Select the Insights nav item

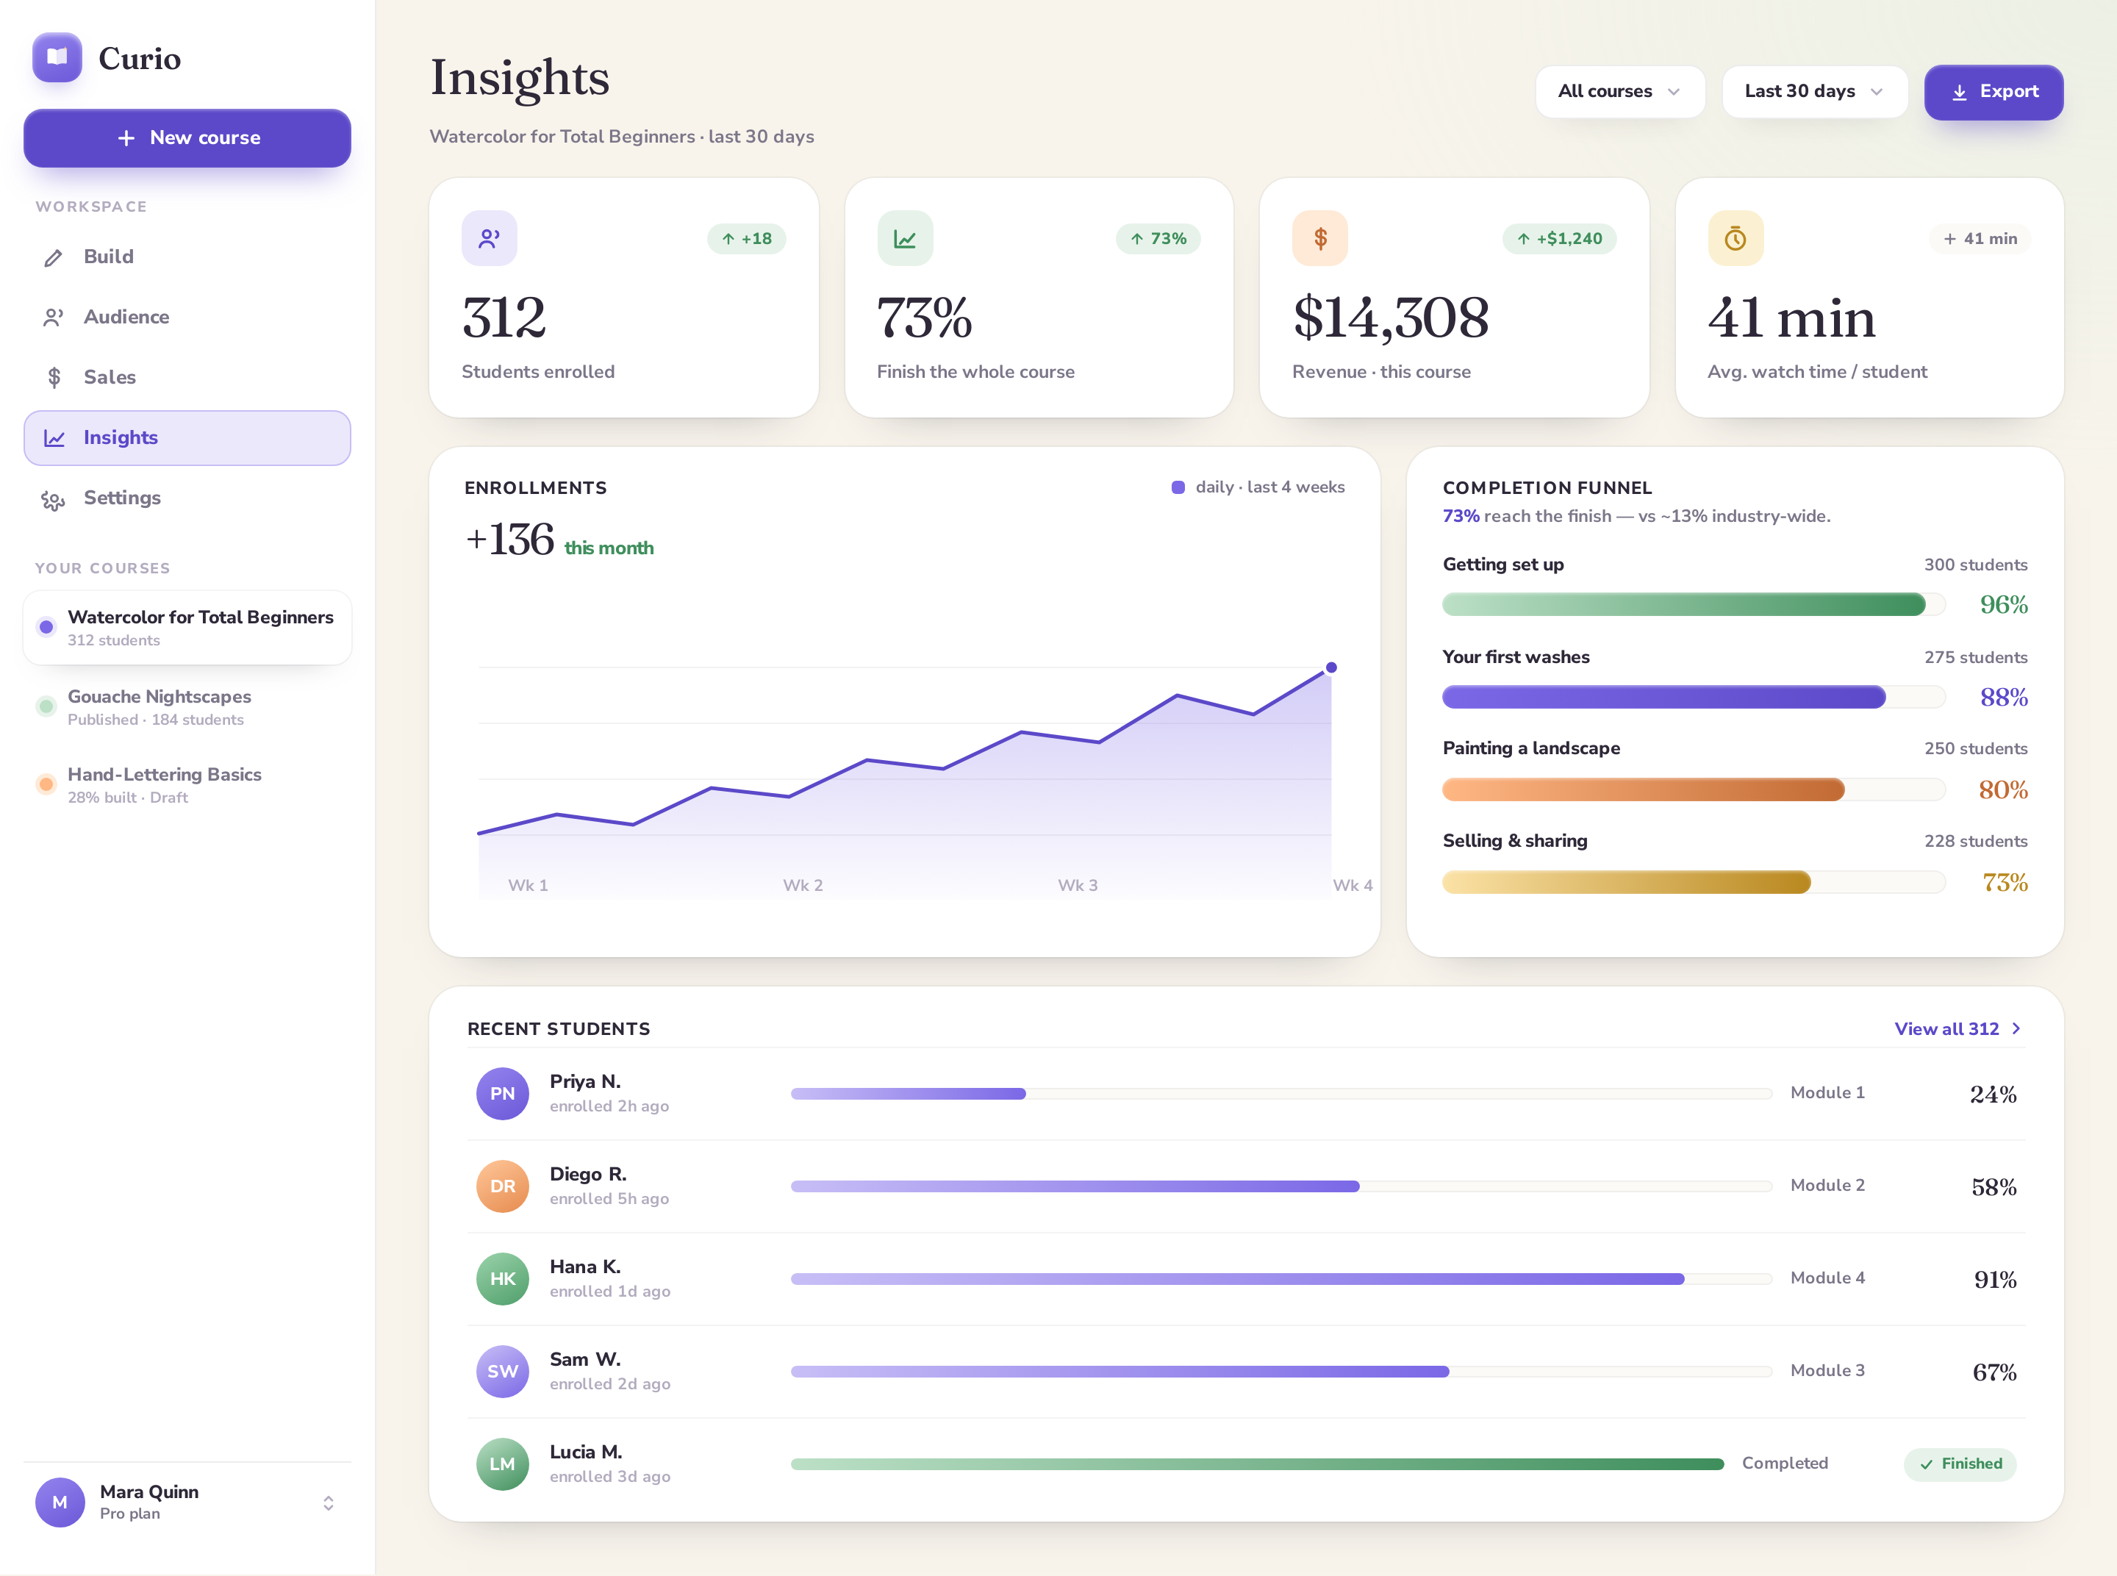(187, 438)
